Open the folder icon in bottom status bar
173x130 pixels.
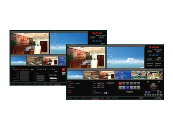click(140, 98)
